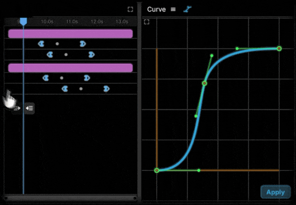This screenshot has width=296, height=205.
Task: Click fourth row's middle gray dot
Action: [x=81, y=89]
